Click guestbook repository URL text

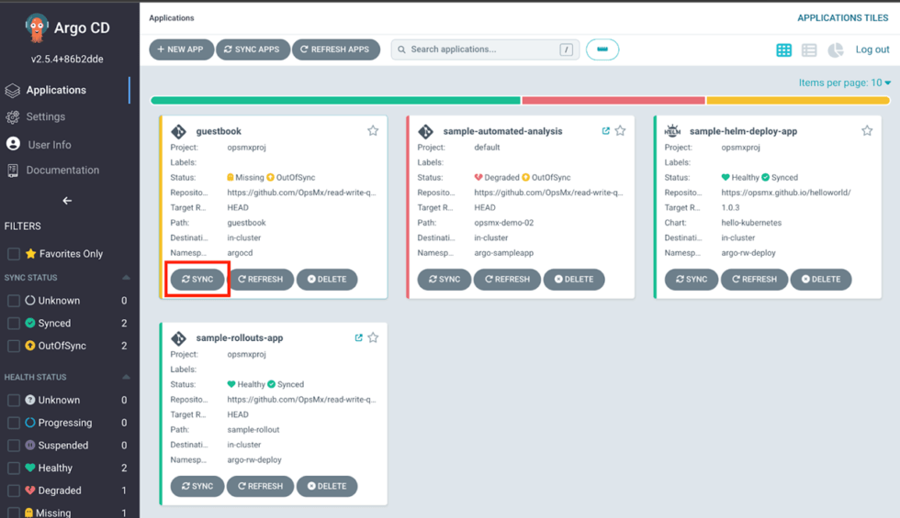coord(301,193)
